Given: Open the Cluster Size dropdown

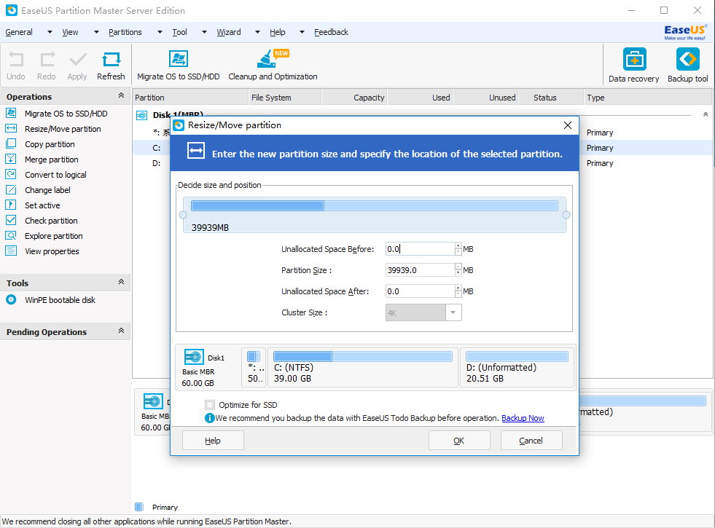Looking at the screenshot, I should (x=453, y=312).
